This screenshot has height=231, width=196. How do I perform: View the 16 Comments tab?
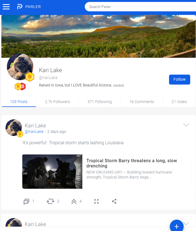(141, 102)
